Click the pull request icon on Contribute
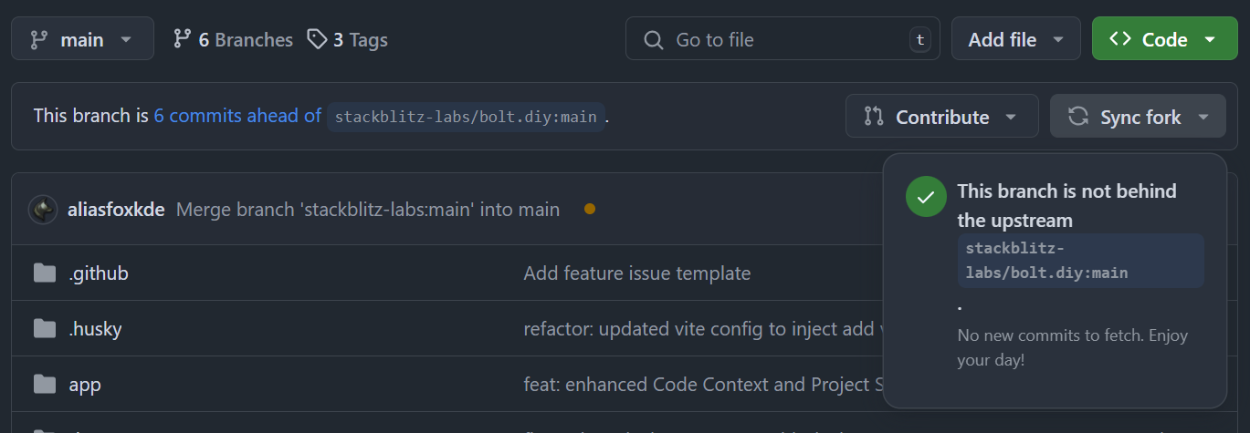Image resolution: width=1250 pixels, height=433 pixels. pos(874,117)
